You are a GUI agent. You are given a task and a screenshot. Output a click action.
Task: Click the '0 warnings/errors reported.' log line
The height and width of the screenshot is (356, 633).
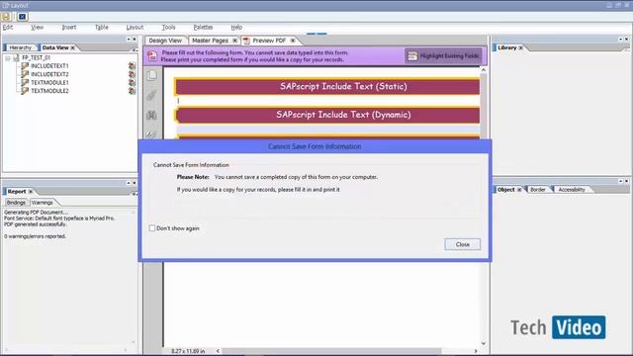36,236
